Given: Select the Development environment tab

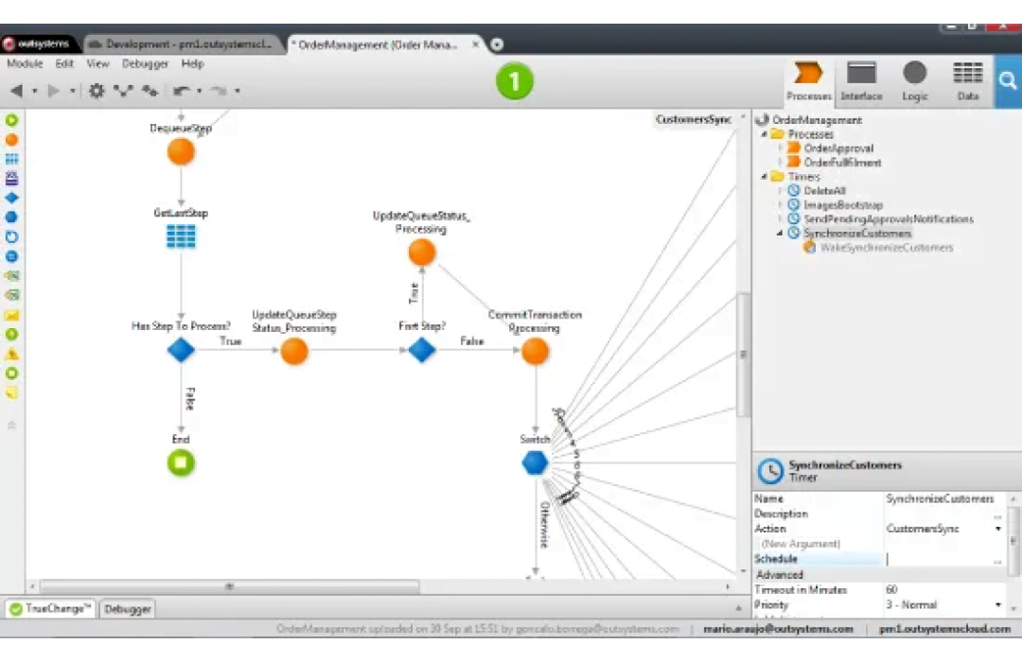Looking at the screenshot, I should click(x=183, y=44).
